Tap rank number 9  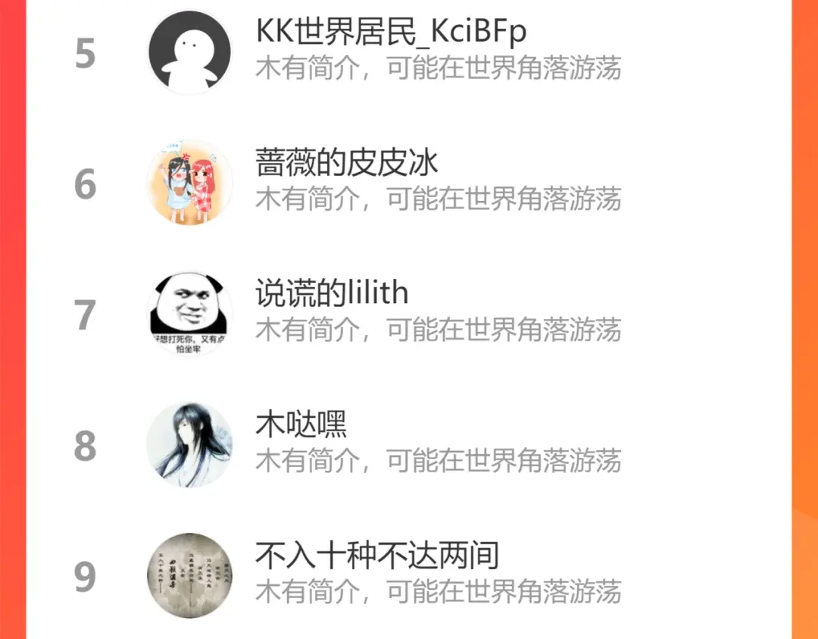coord(85,578)
